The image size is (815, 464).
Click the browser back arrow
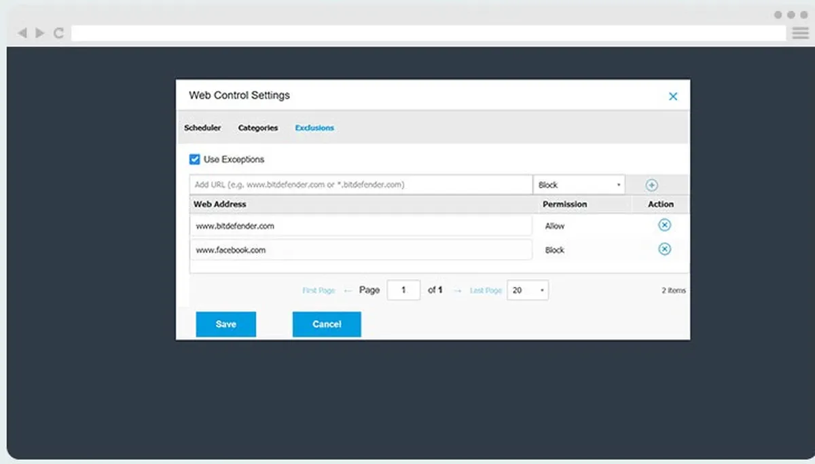[x=22, y=33]
